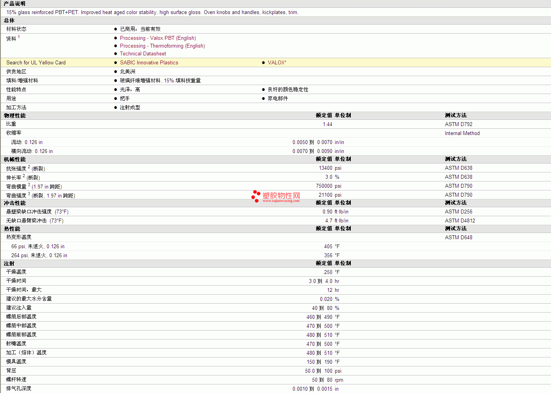Select the 冲击性能 section heading
Viewport: 551px width, 393px height.
coord(14,203)
